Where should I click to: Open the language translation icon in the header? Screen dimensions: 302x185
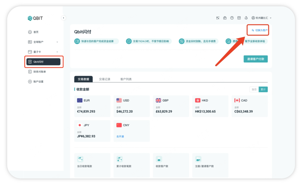tap(218, 18)
